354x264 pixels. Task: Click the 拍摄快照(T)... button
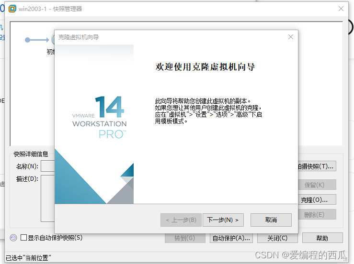click(316, 166)
